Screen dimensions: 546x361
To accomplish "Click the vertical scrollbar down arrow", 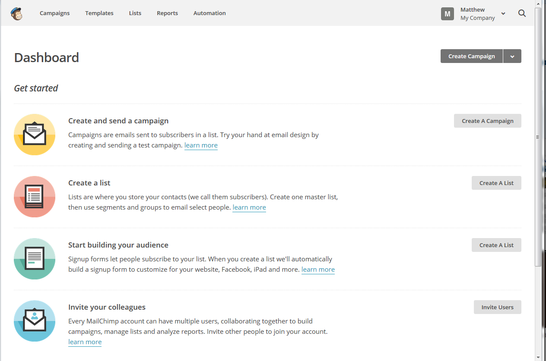I will [x=538, y=357].
